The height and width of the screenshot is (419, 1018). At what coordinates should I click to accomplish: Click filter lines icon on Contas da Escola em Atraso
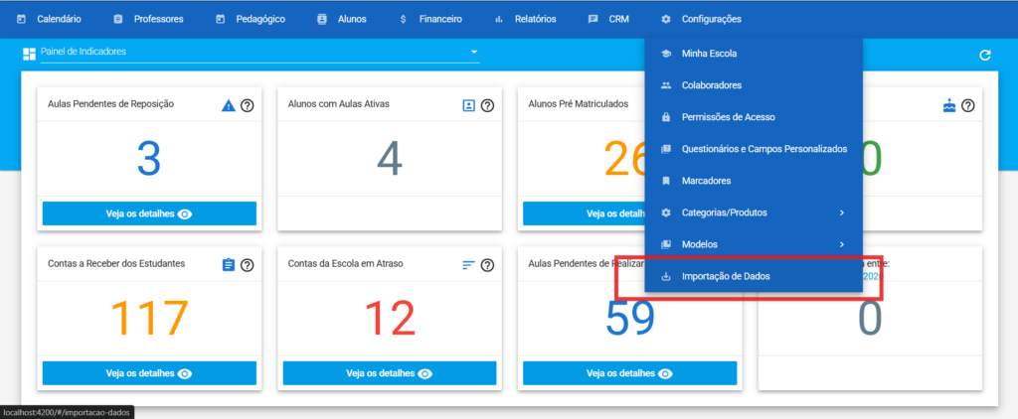pos(469,264)
